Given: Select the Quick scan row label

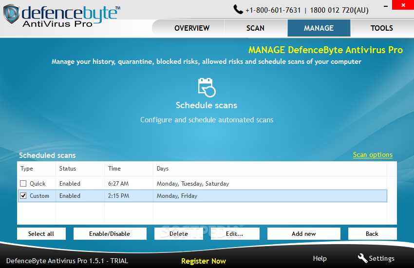Looking at the screenshot, I should point(38,184).
